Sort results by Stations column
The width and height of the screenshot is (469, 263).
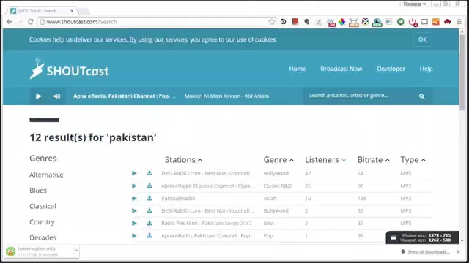(x=184, y=160)
